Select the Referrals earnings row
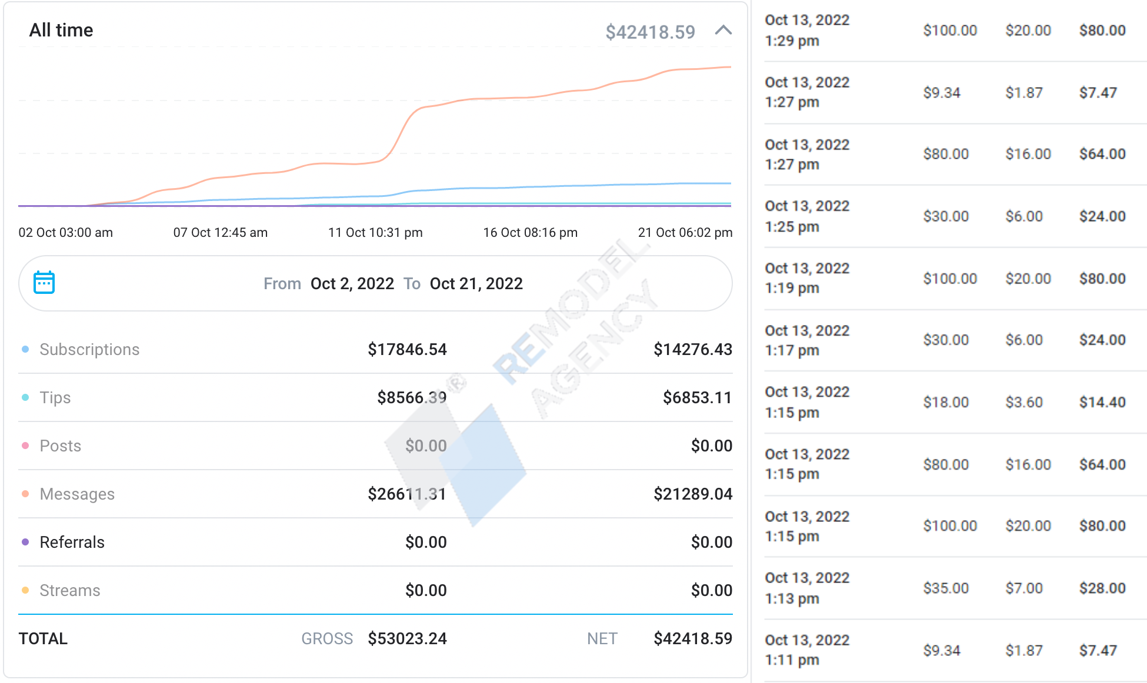 click(x=375, y=543)
